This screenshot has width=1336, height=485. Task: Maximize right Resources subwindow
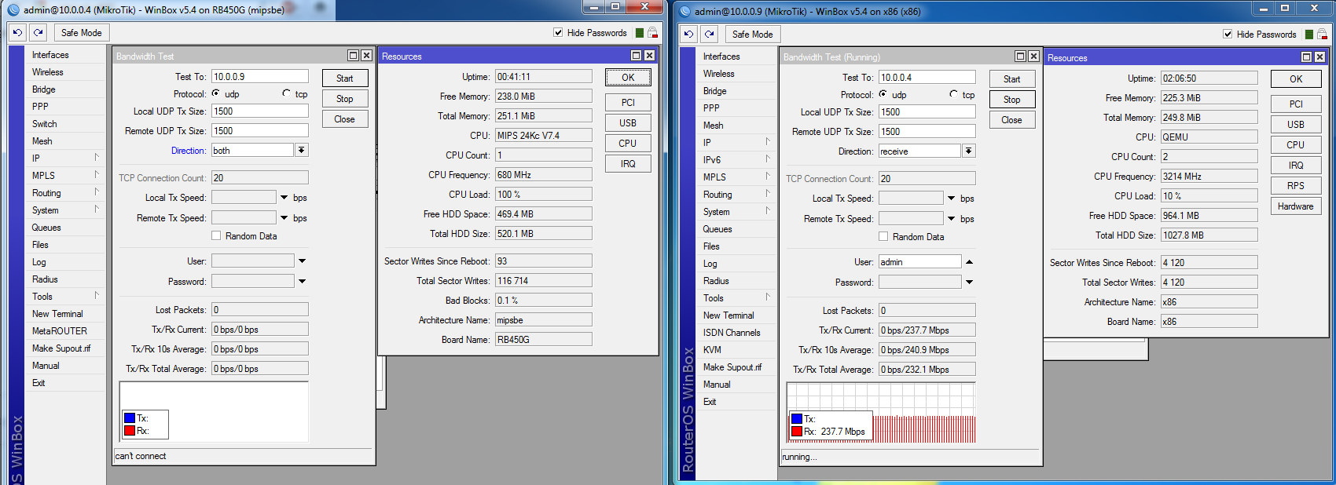click(1307, 57)
